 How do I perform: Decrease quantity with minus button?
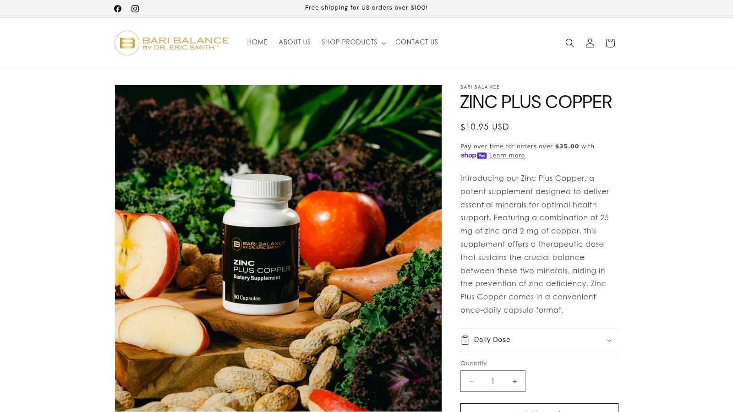click(471, 381)
